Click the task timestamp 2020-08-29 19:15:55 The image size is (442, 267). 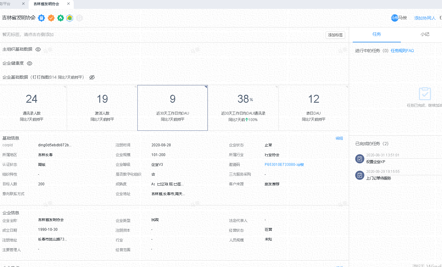383,172
